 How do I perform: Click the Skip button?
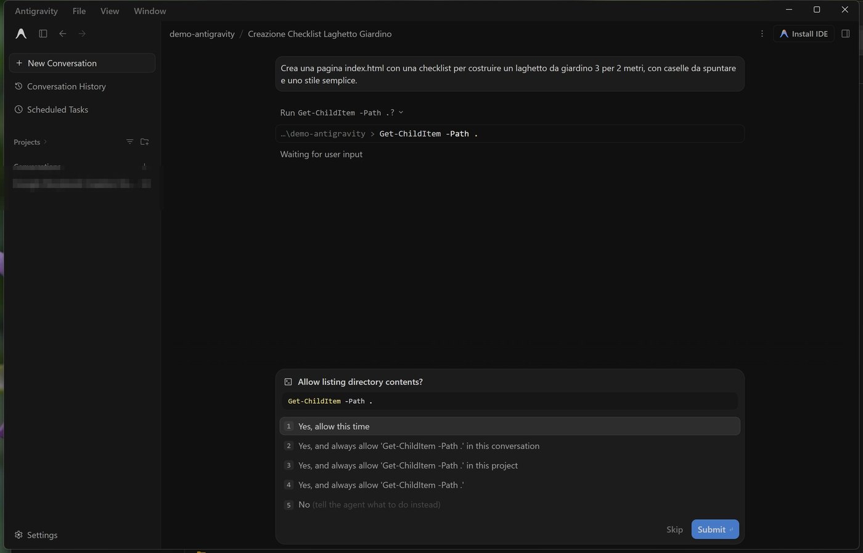tap(674, 530)
